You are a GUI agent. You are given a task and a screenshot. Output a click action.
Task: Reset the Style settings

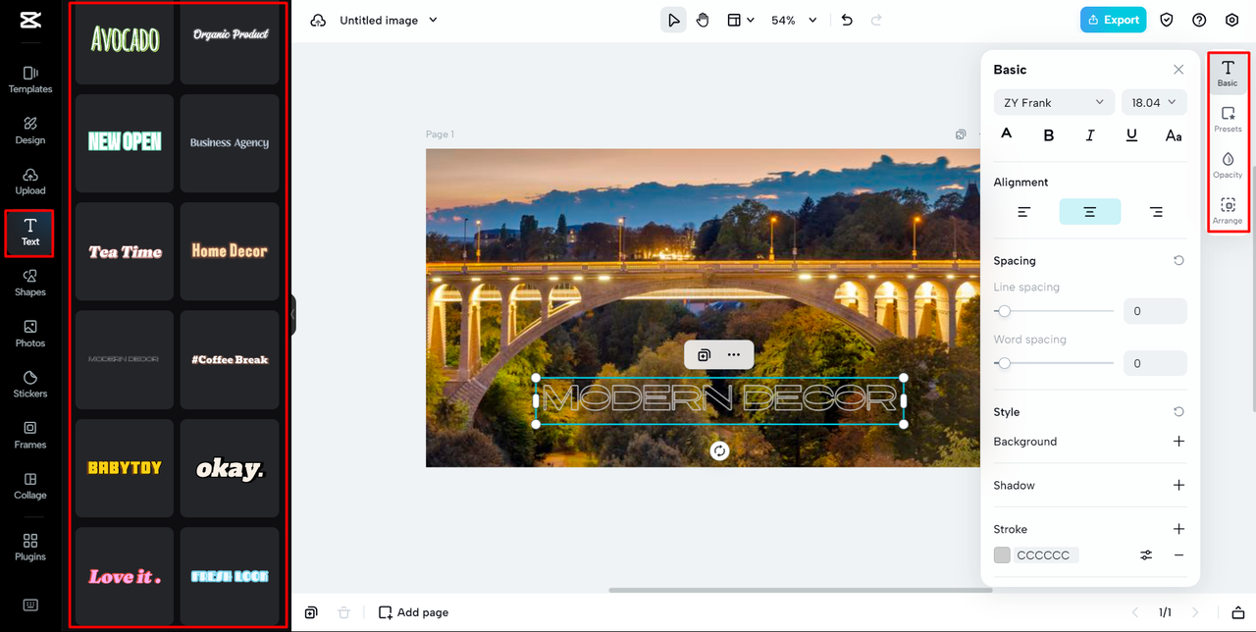[1178, 412]
